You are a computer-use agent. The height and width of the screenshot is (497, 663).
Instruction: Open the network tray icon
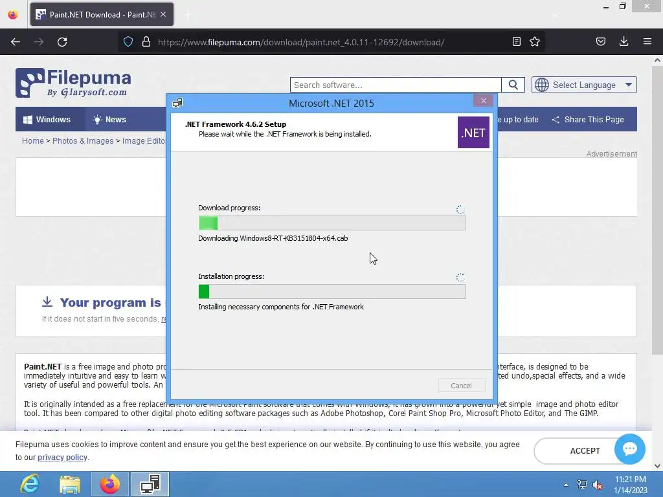click(x=582, y=485)
